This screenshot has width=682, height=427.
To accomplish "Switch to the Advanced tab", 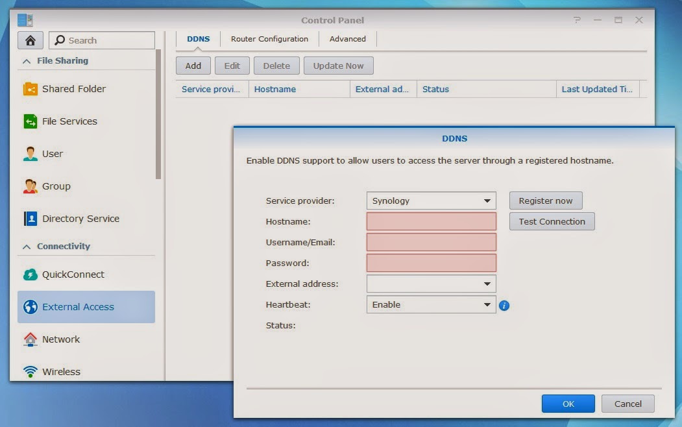I will pos(348,39).
